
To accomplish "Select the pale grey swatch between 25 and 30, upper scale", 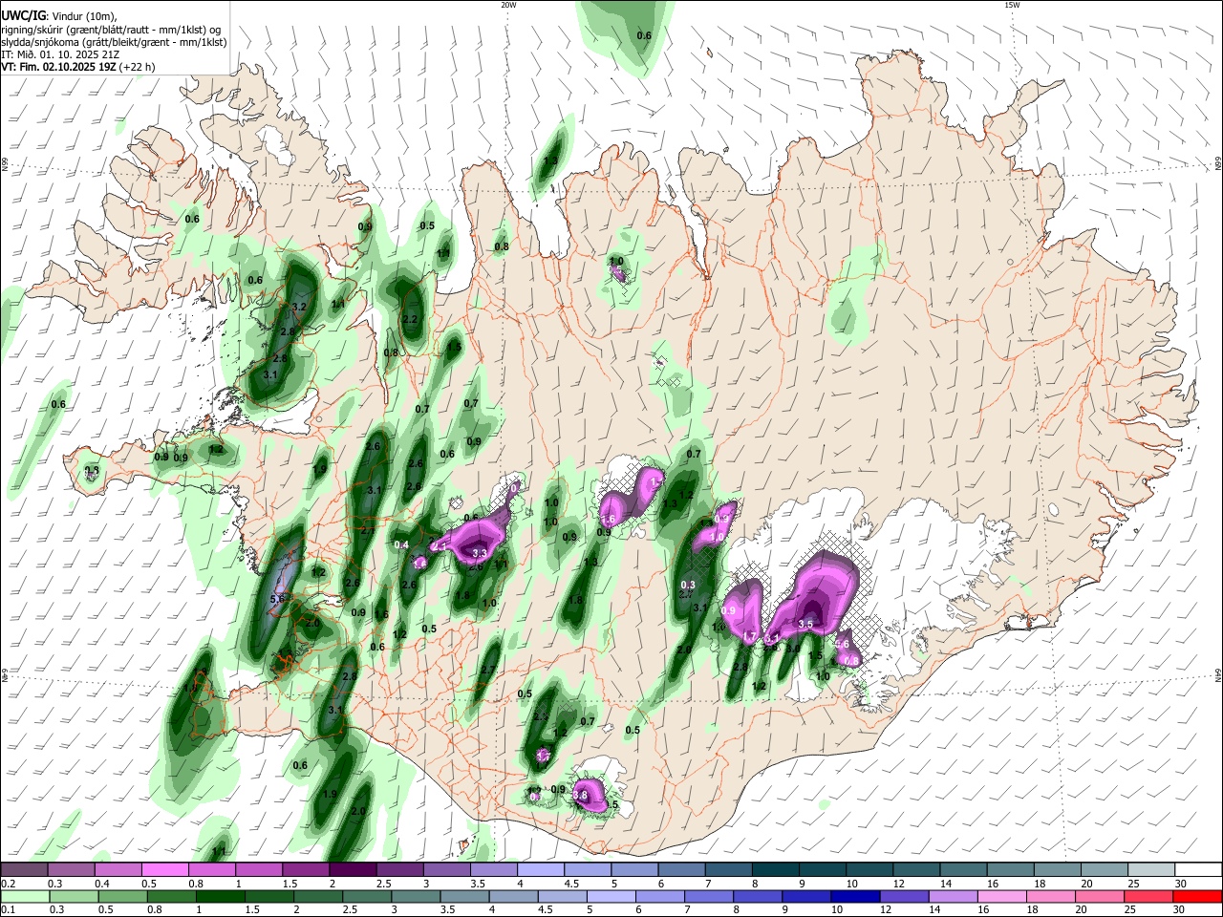I will tap(1151, 870).
